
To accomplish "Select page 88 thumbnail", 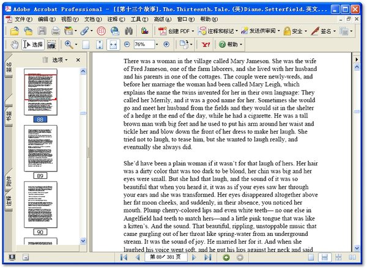I will (x=40, y=92).
